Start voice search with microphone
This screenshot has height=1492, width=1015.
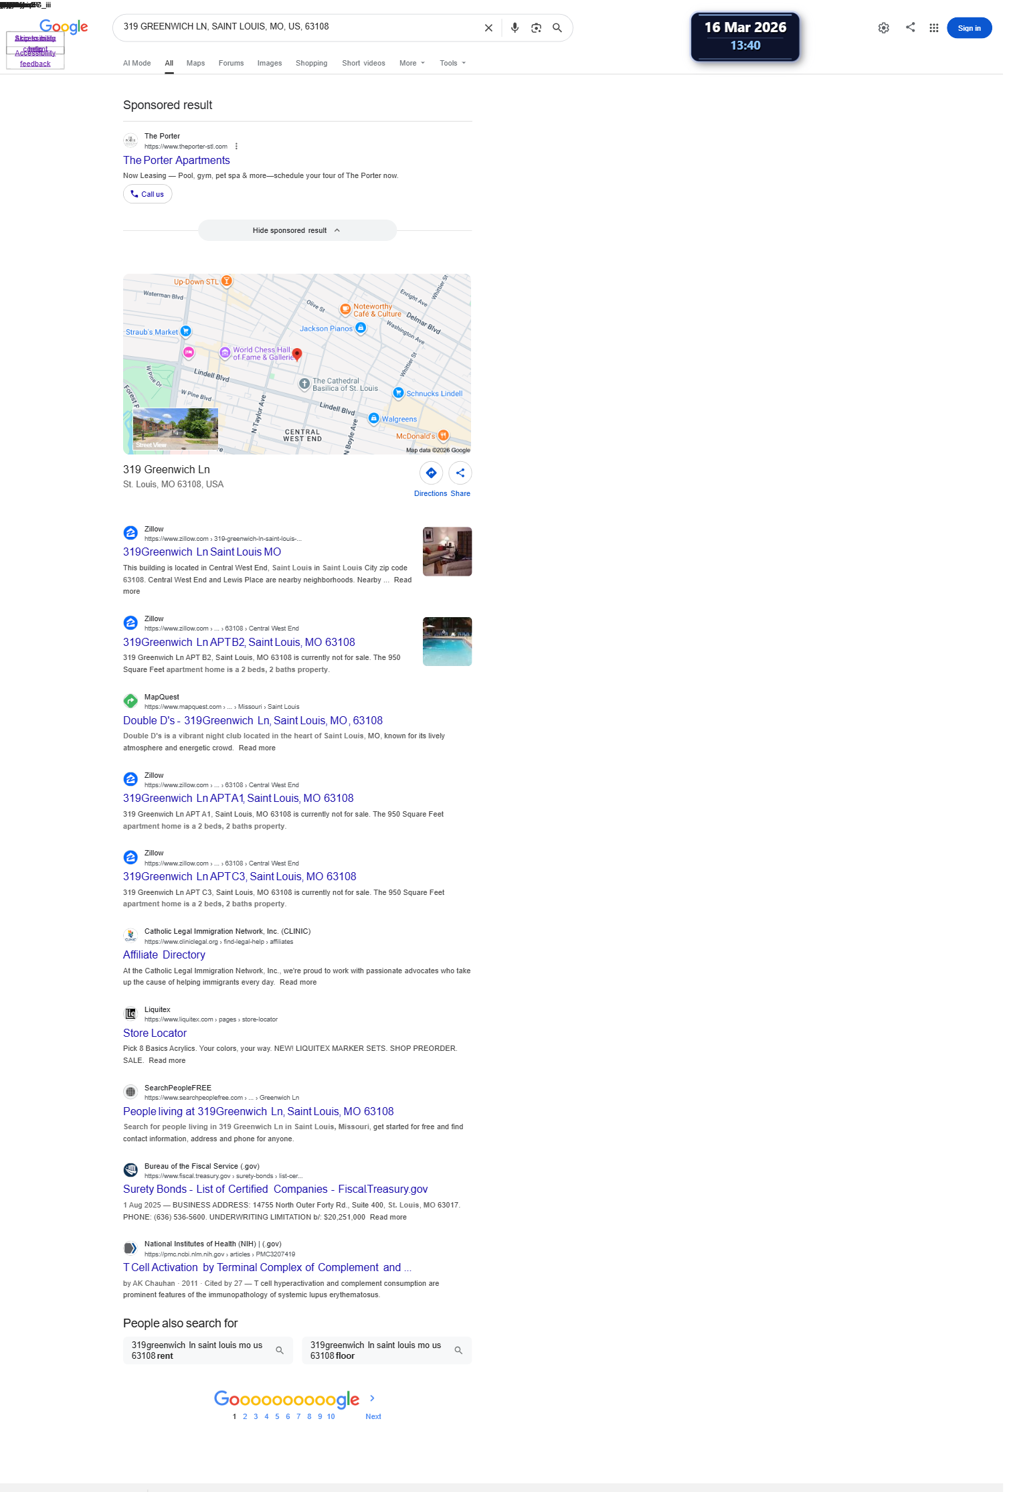(x=515, y=28)
